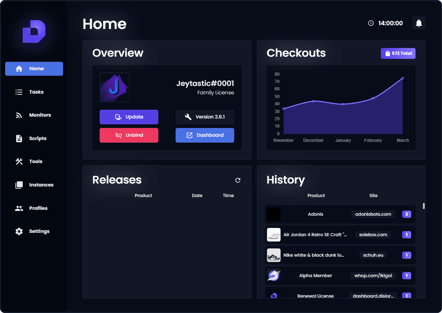The width and height of the screenshot is (442, 313).
Task: Open Tools via the wrench icon
Action: 19,161
